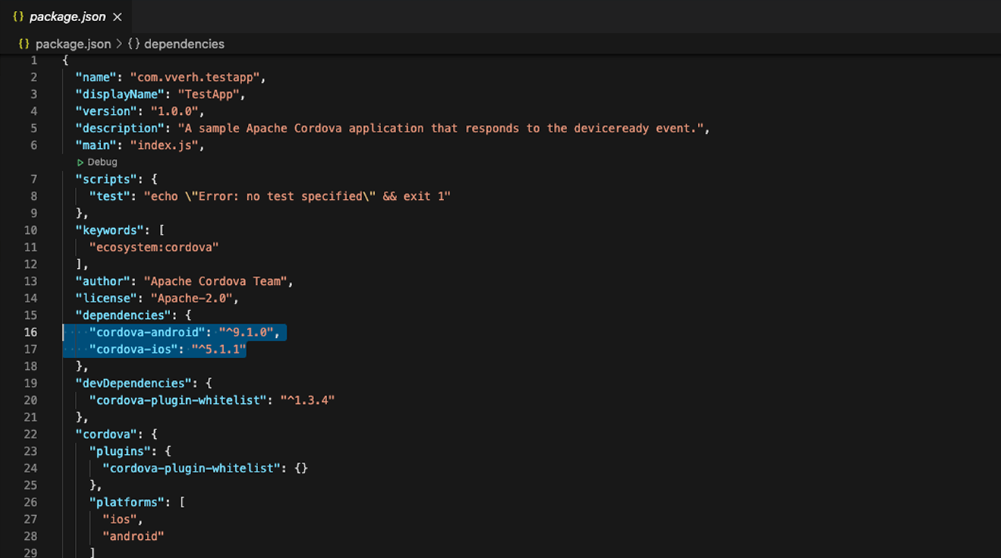Image resolution: width=1001 pixels, height=558 pixels.
Task: Click the "cordova-ios" key
Action: 133,349
